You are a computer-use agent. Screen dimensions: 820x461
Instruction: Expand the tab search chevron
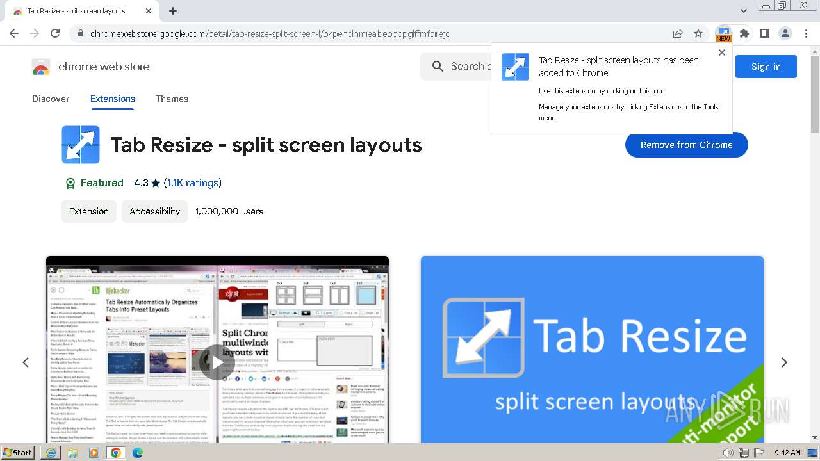pos(744,11)
